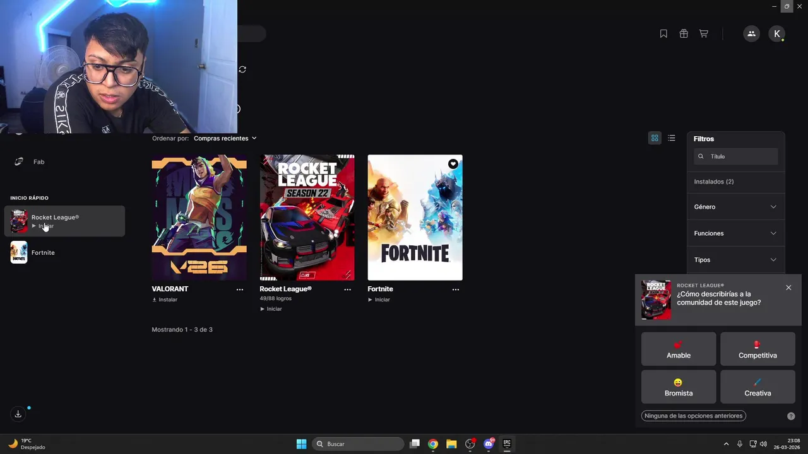The image size is (808, 454).
Task: Choose the Creativa survey option
Action: (757, 387)
